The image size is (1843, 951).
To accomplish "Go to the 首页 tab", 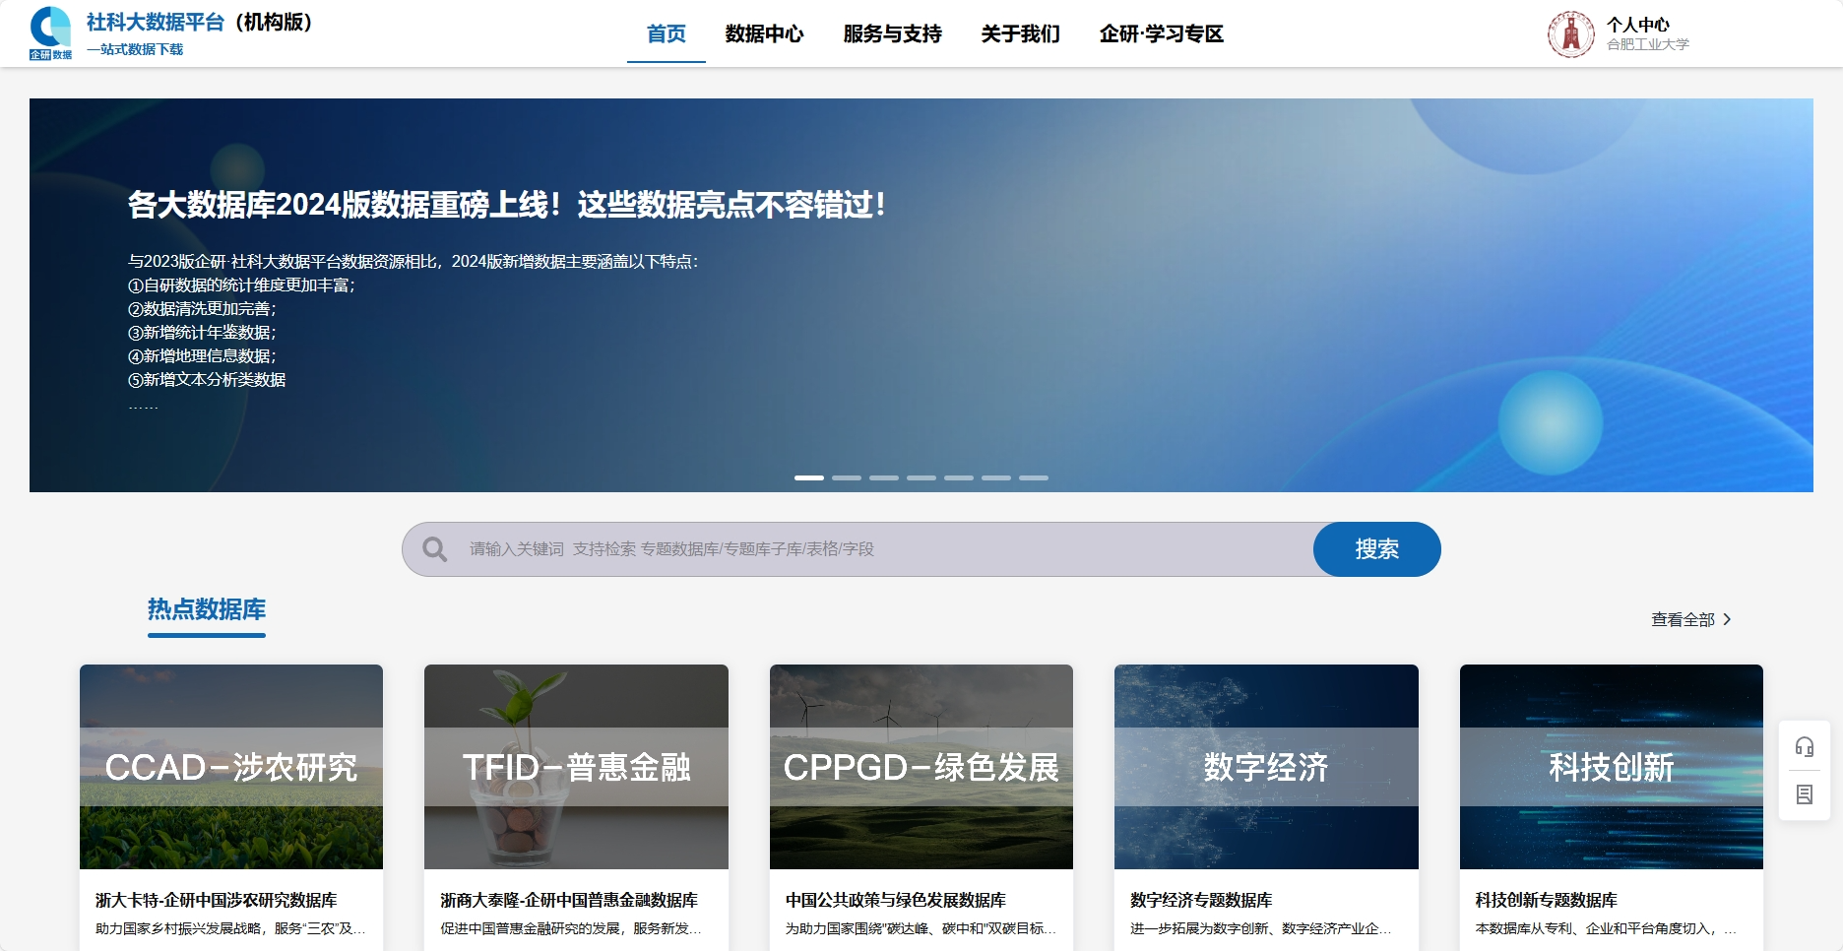I will [x=666, y=34].
